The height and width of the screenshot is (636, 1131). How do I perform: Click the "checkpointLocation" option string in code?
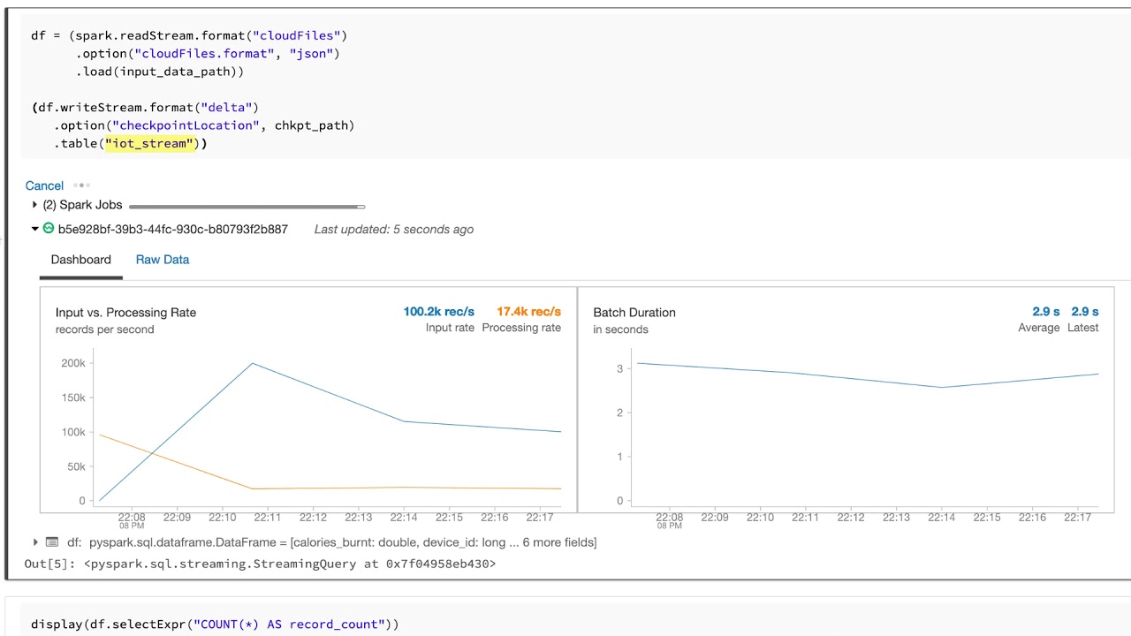pos(186,125)
